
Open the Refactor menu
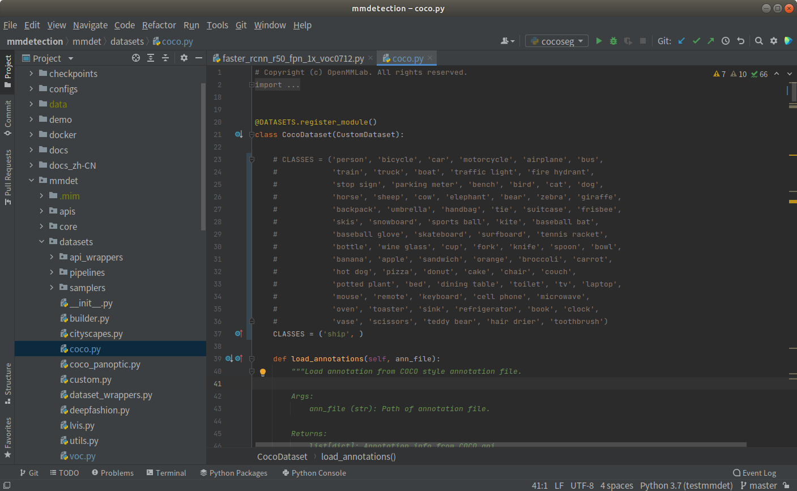coord(159,25)
